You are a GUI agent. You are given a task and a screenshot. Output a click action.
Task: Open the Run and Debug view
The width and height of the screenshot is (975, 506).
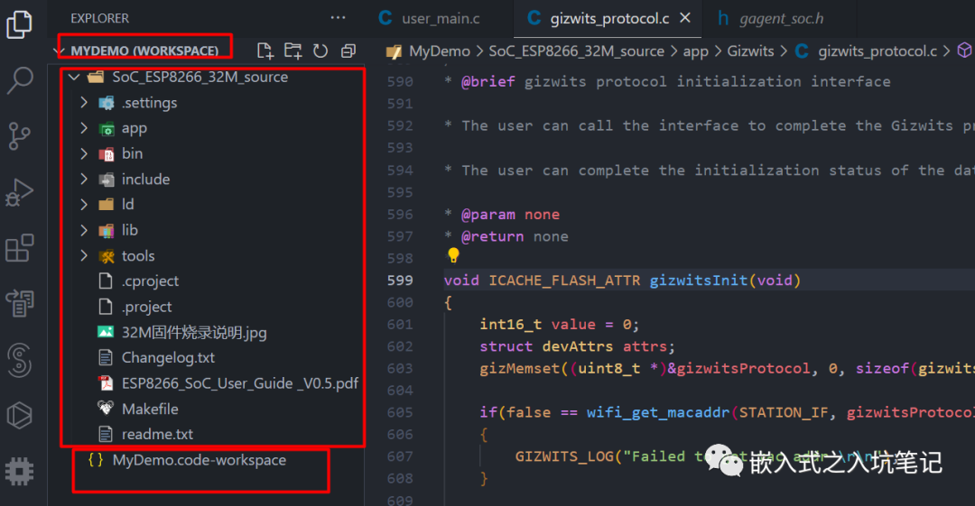[x=19, y=192]
